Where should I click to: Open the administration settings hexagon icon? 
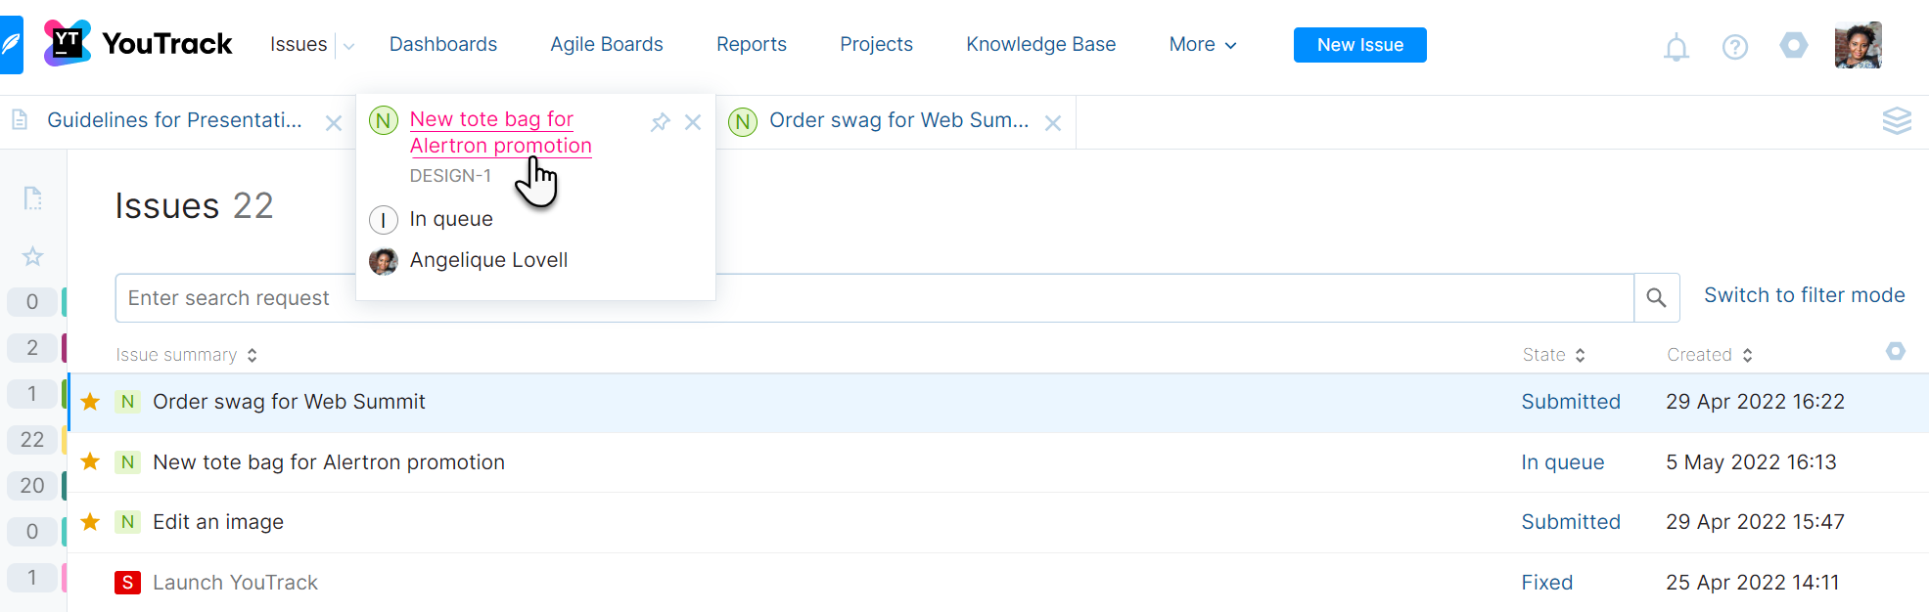[1793, 45]
